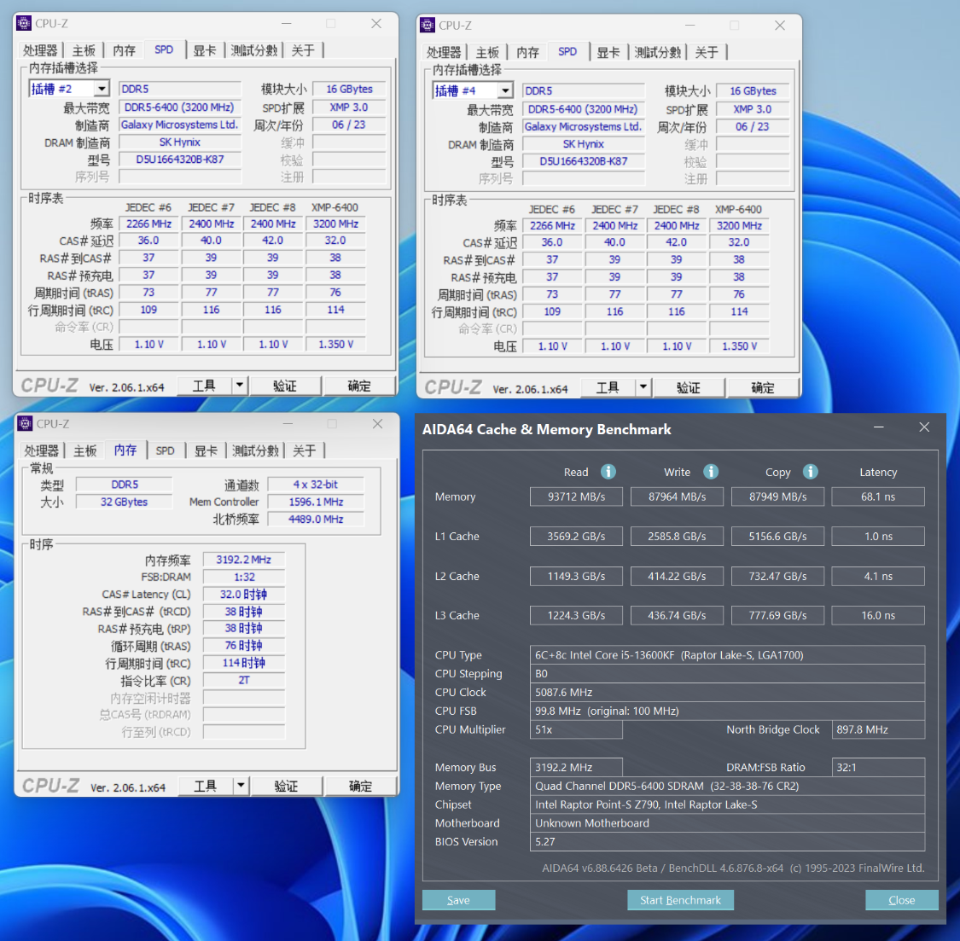Click the Copy info icon in AIDA64
Image resolution: width=960 pixels, height=941 pixels.
point(810,472)
